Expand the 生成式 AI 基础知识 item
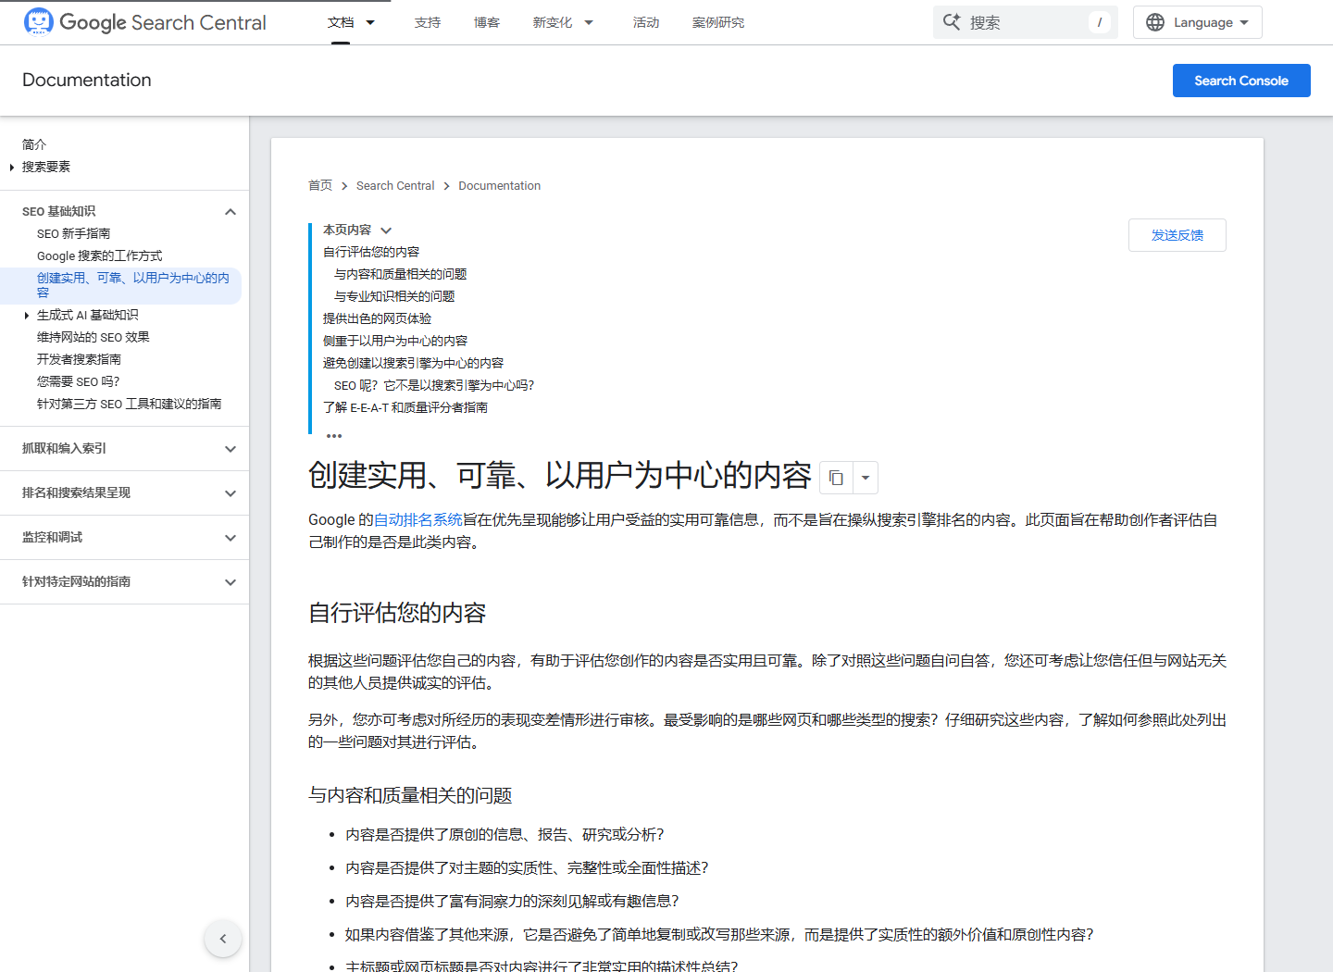 [27, 316]
